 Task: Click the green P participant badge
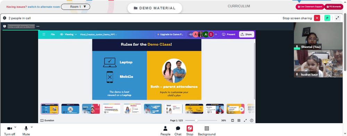[x=327, y=18]
